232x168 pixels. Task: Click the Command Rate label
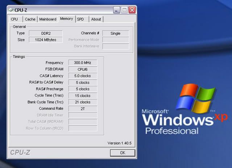(51, 108)
